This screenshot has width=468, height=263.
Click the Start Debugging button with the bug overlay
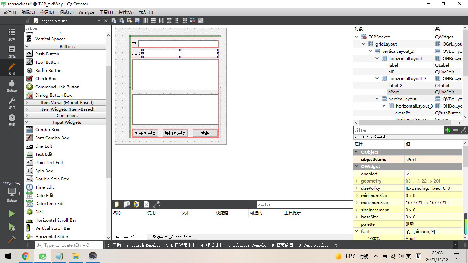(x=12, y=227)
